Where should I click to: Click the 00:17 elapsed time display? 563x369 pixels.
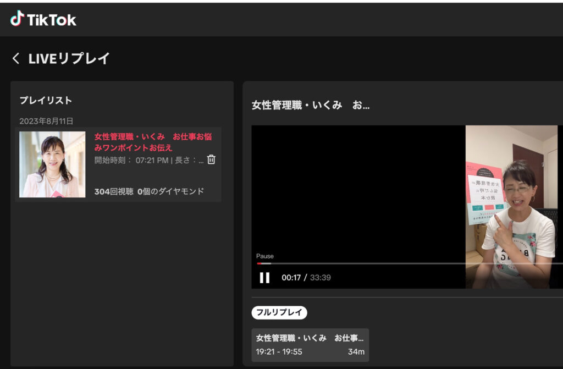click(x=291, y=278)
